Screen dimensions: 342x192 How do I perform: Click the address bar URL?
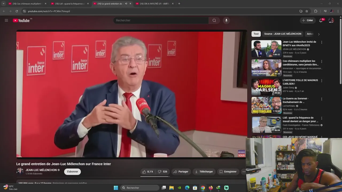point(49,11)
